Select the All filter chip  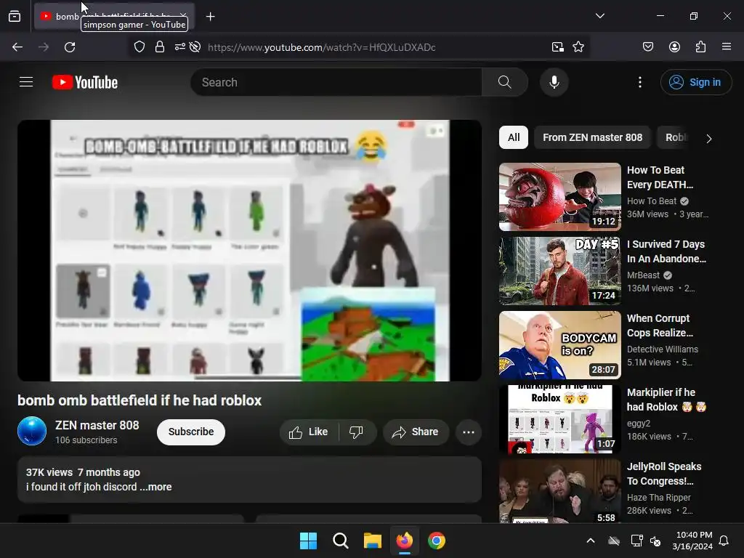[x=514, y=137]
